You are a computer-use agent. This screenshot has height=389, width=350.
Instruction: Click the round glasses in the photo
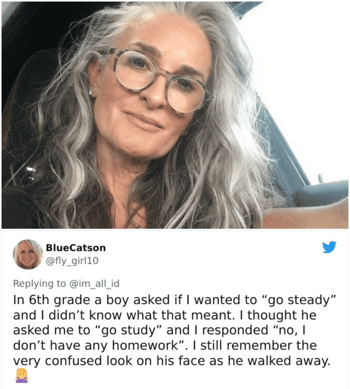159,79
